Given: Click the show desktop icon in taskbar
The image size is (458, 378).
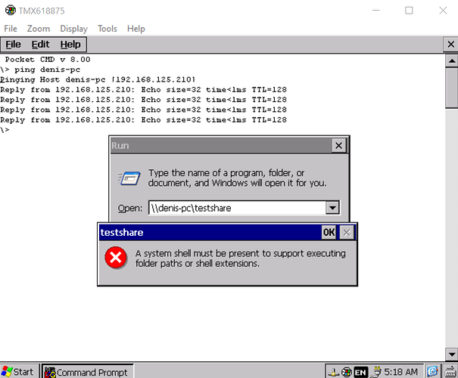Looking at the screenshot, I should (432, 372).
